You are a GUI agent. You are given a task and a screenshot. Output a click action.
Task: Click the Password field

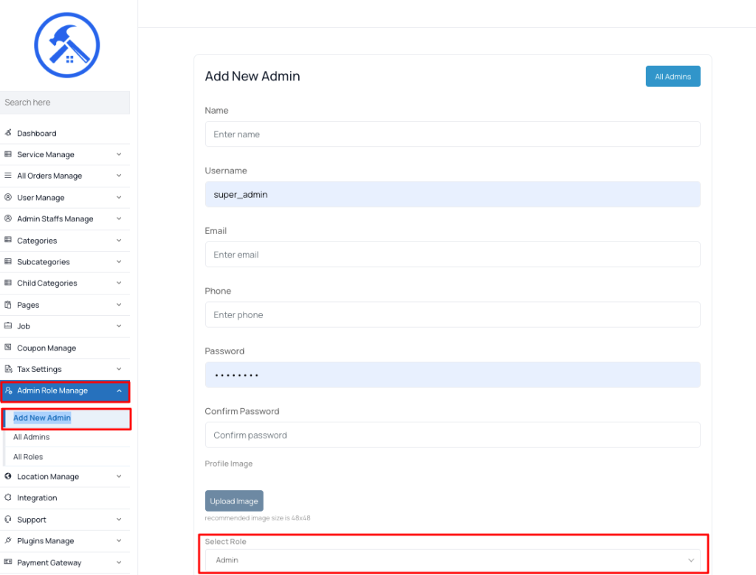click(453, 374)
